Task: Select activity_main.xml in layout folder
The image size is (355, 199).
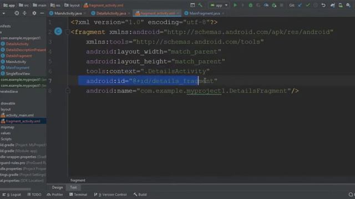Action: pyautogui.click(x=17, y=116)
